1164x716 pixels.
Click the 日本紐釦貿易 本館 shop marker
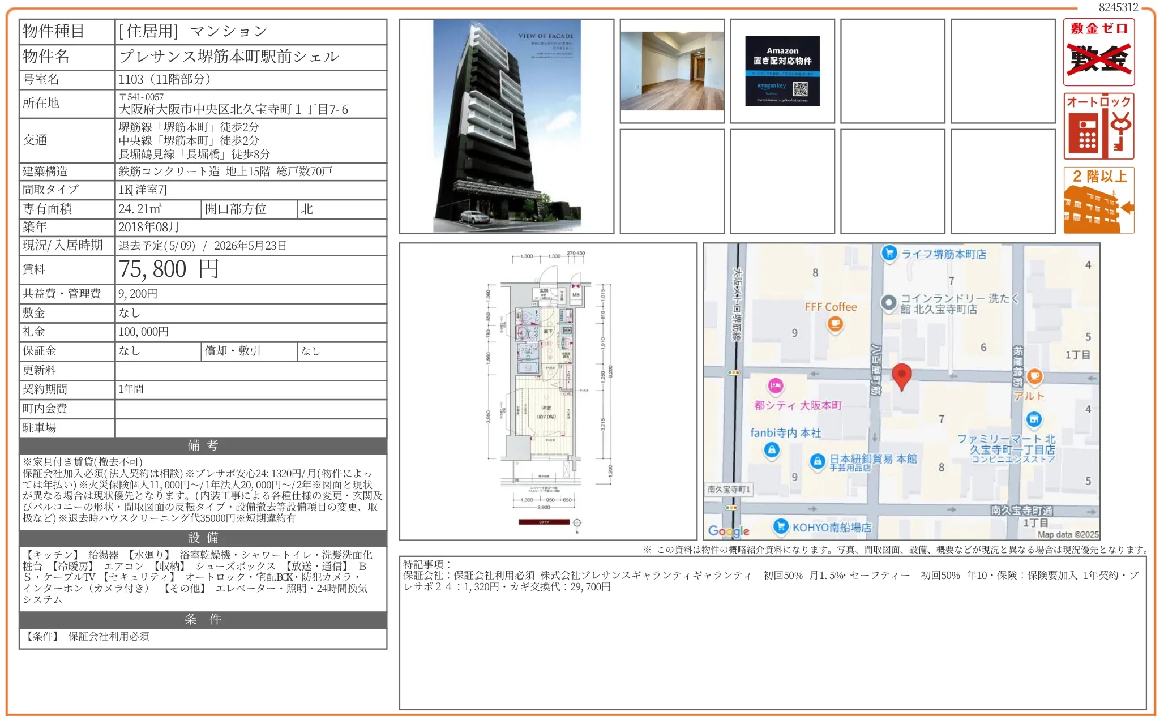coord(817,461)
